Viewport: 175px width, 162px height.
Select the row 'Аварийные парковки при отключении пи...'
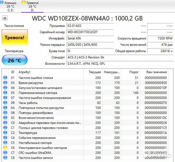(85, 123)
